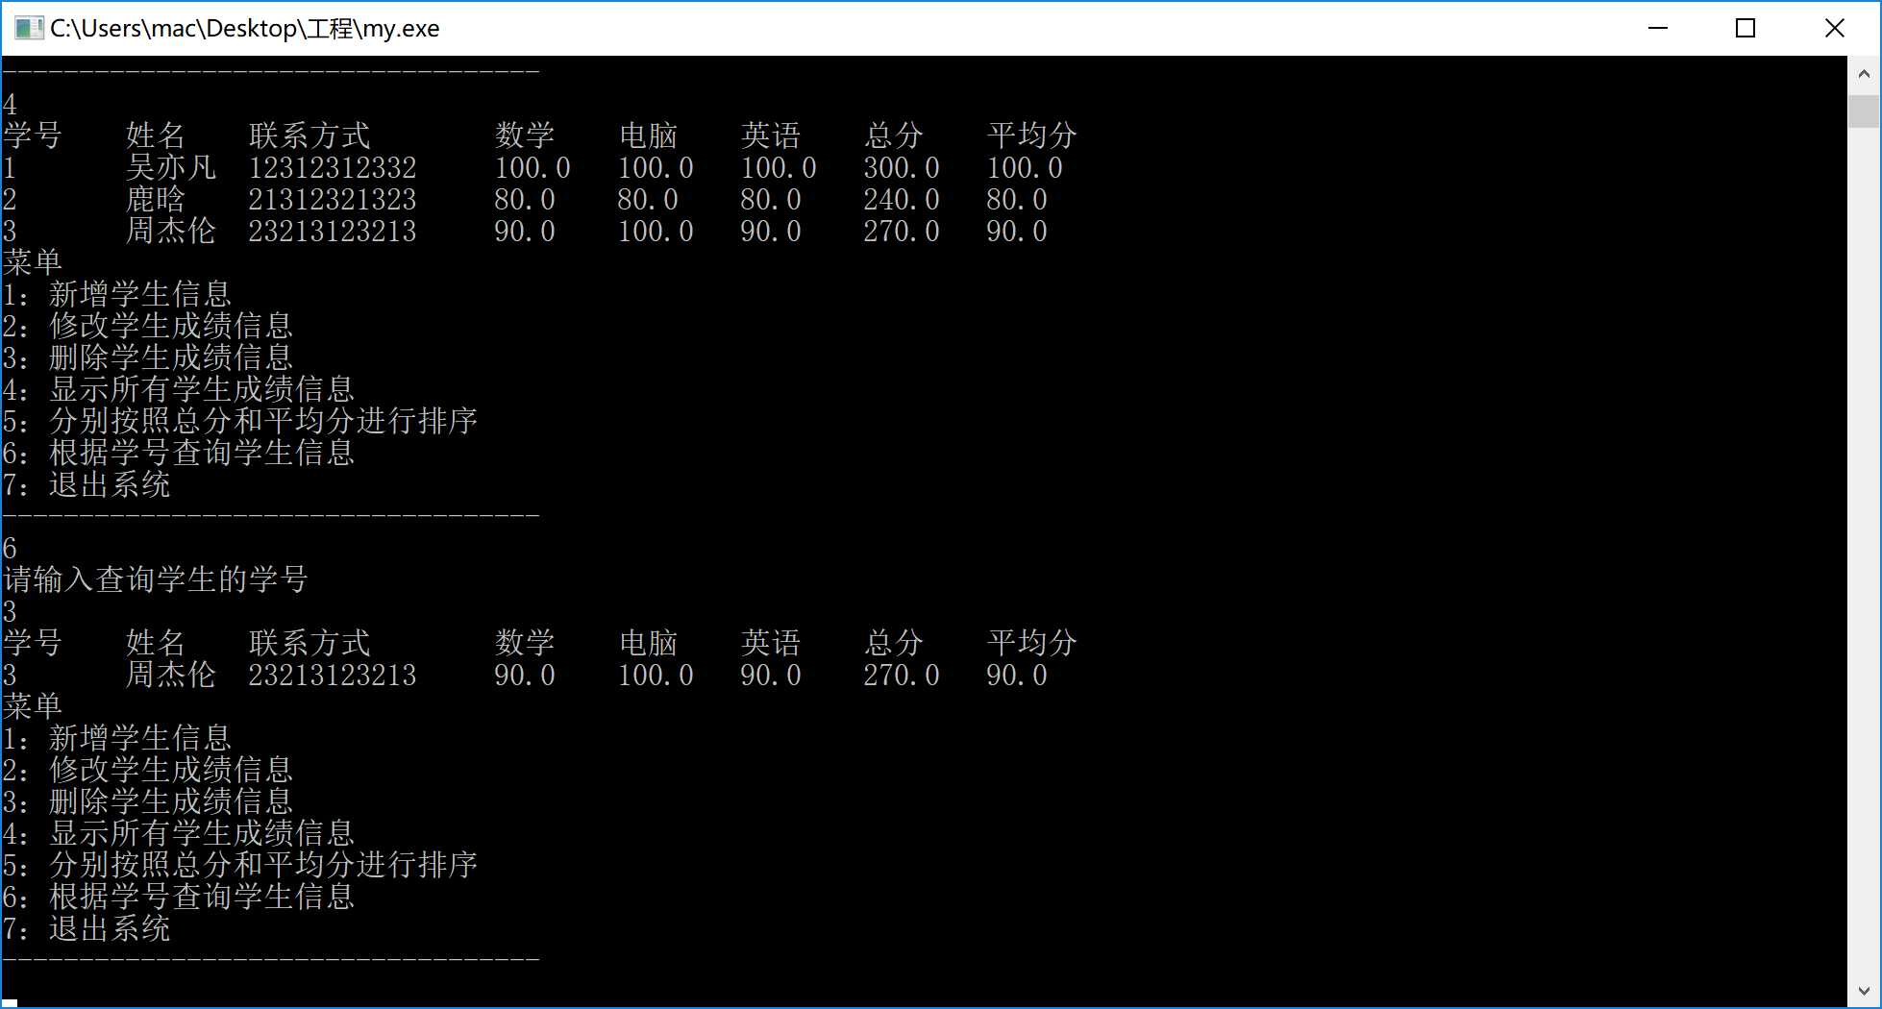Click the scrollbar down arrow
Screen dimensions: 1882x1009
pyautogui.click(x=1864, y=991)
